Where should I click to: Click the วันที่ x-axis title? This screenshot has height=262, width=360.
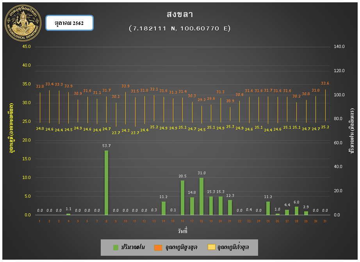coord(182,231)
